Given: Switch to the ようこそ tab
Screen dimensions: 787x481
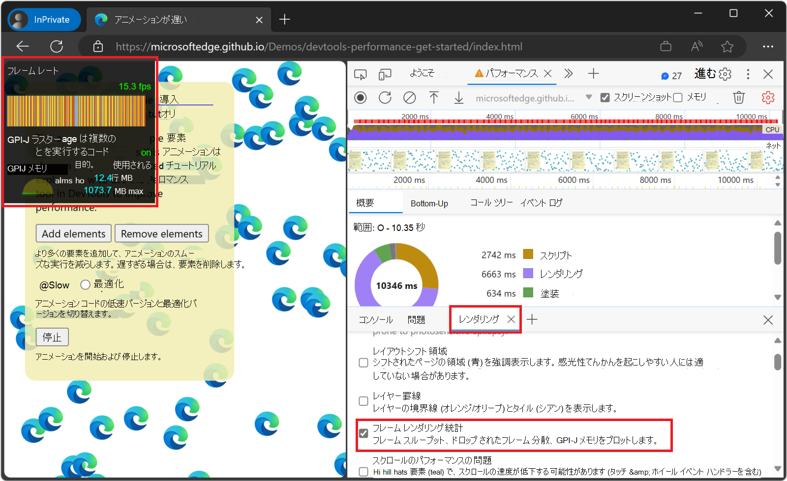Looking at the screenshot, I should coord(422,74).
